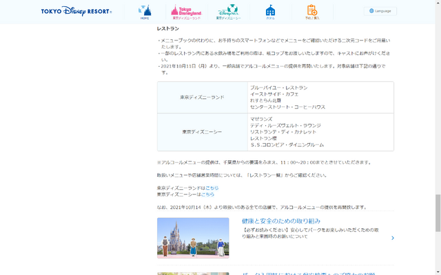Image resolution: width=441 pixels, height=275 pixels.
Task: Select the テディ・ルーズヴェルト・ラウンジ entry
Action: click(x=285, y=126)
